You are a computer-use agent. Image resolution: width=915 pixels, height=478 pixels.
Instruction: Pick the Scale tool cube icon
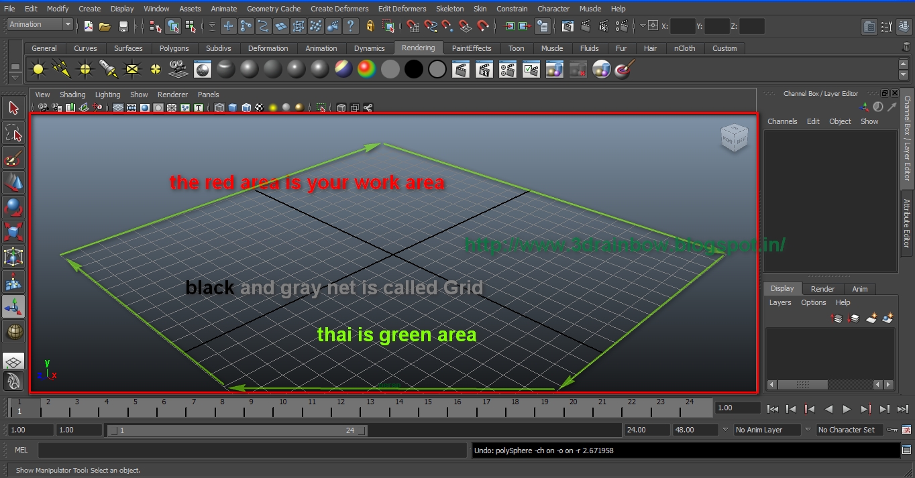click(13, 232)
